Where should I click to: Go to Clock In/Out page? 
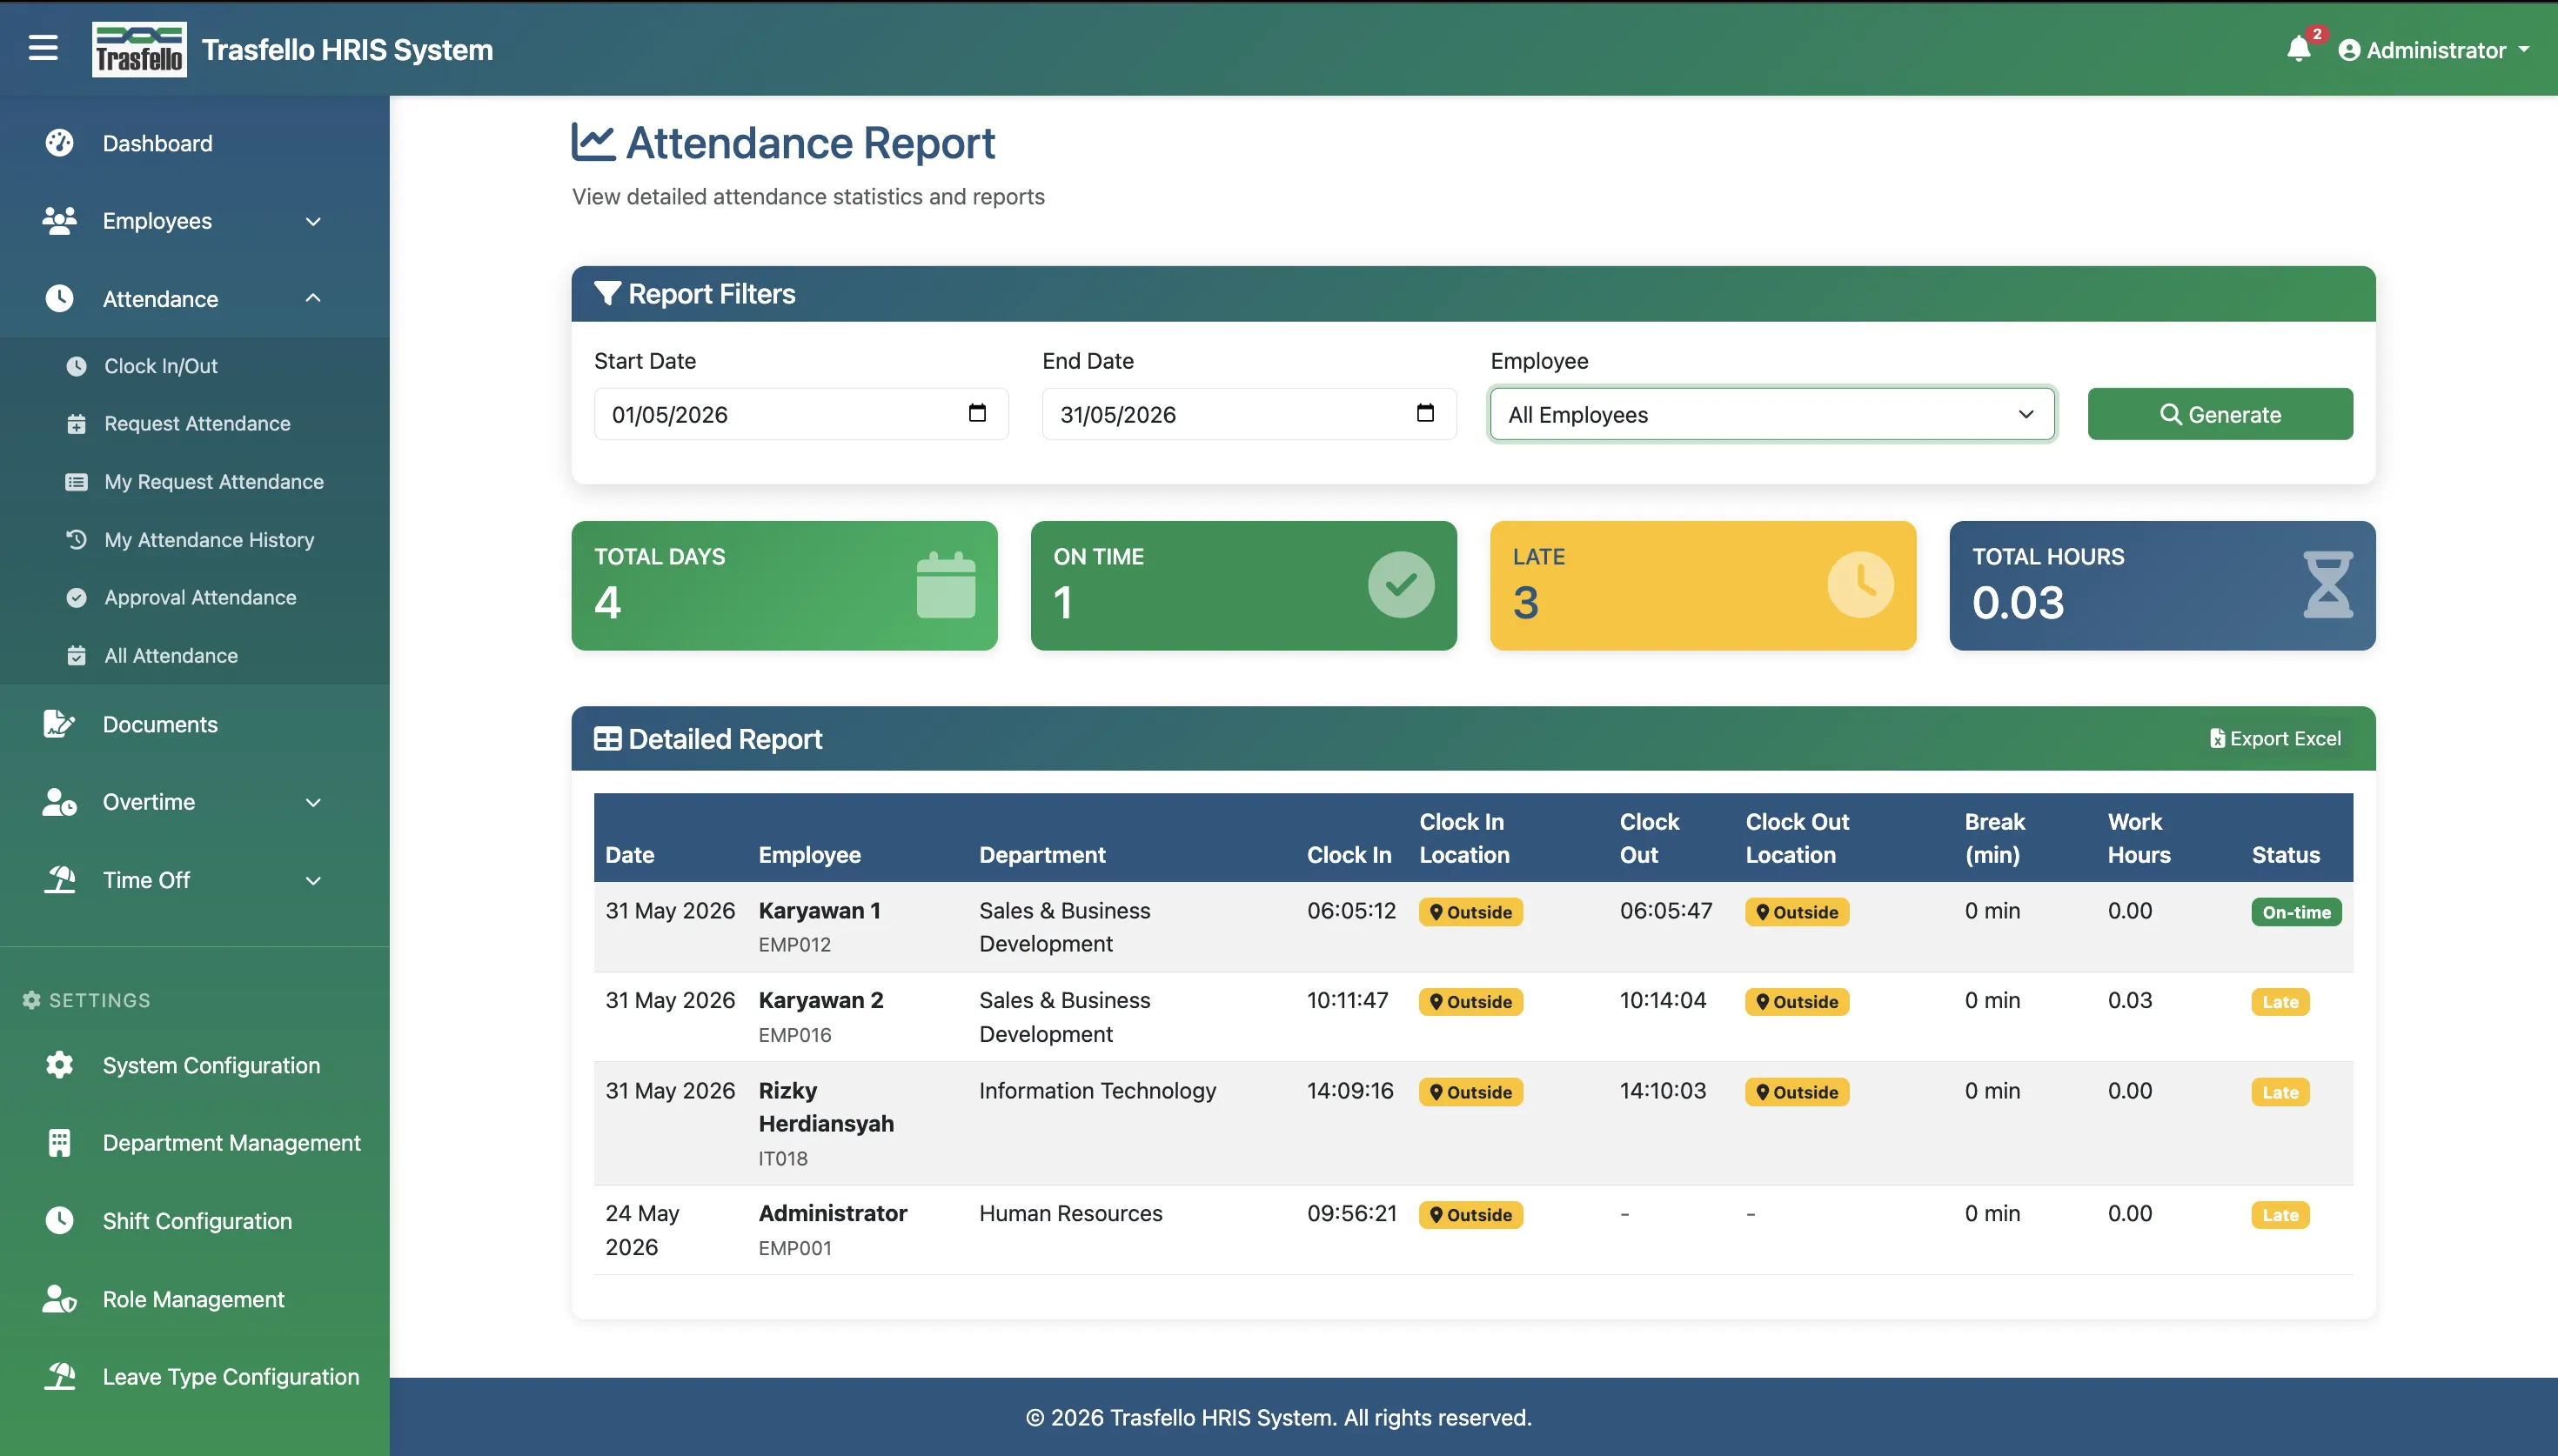click(160, 366)
